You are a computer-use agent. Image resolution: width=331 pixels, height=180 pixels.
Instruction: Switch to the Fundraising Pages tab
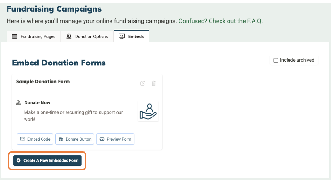click(x=34, y=36)
